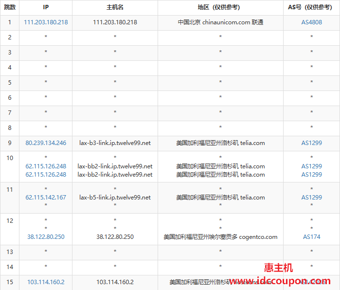This screenshot has height=290, width=340.
Task: Open the lower 62.115.126.248 link in hop 10
Action: 46,175
